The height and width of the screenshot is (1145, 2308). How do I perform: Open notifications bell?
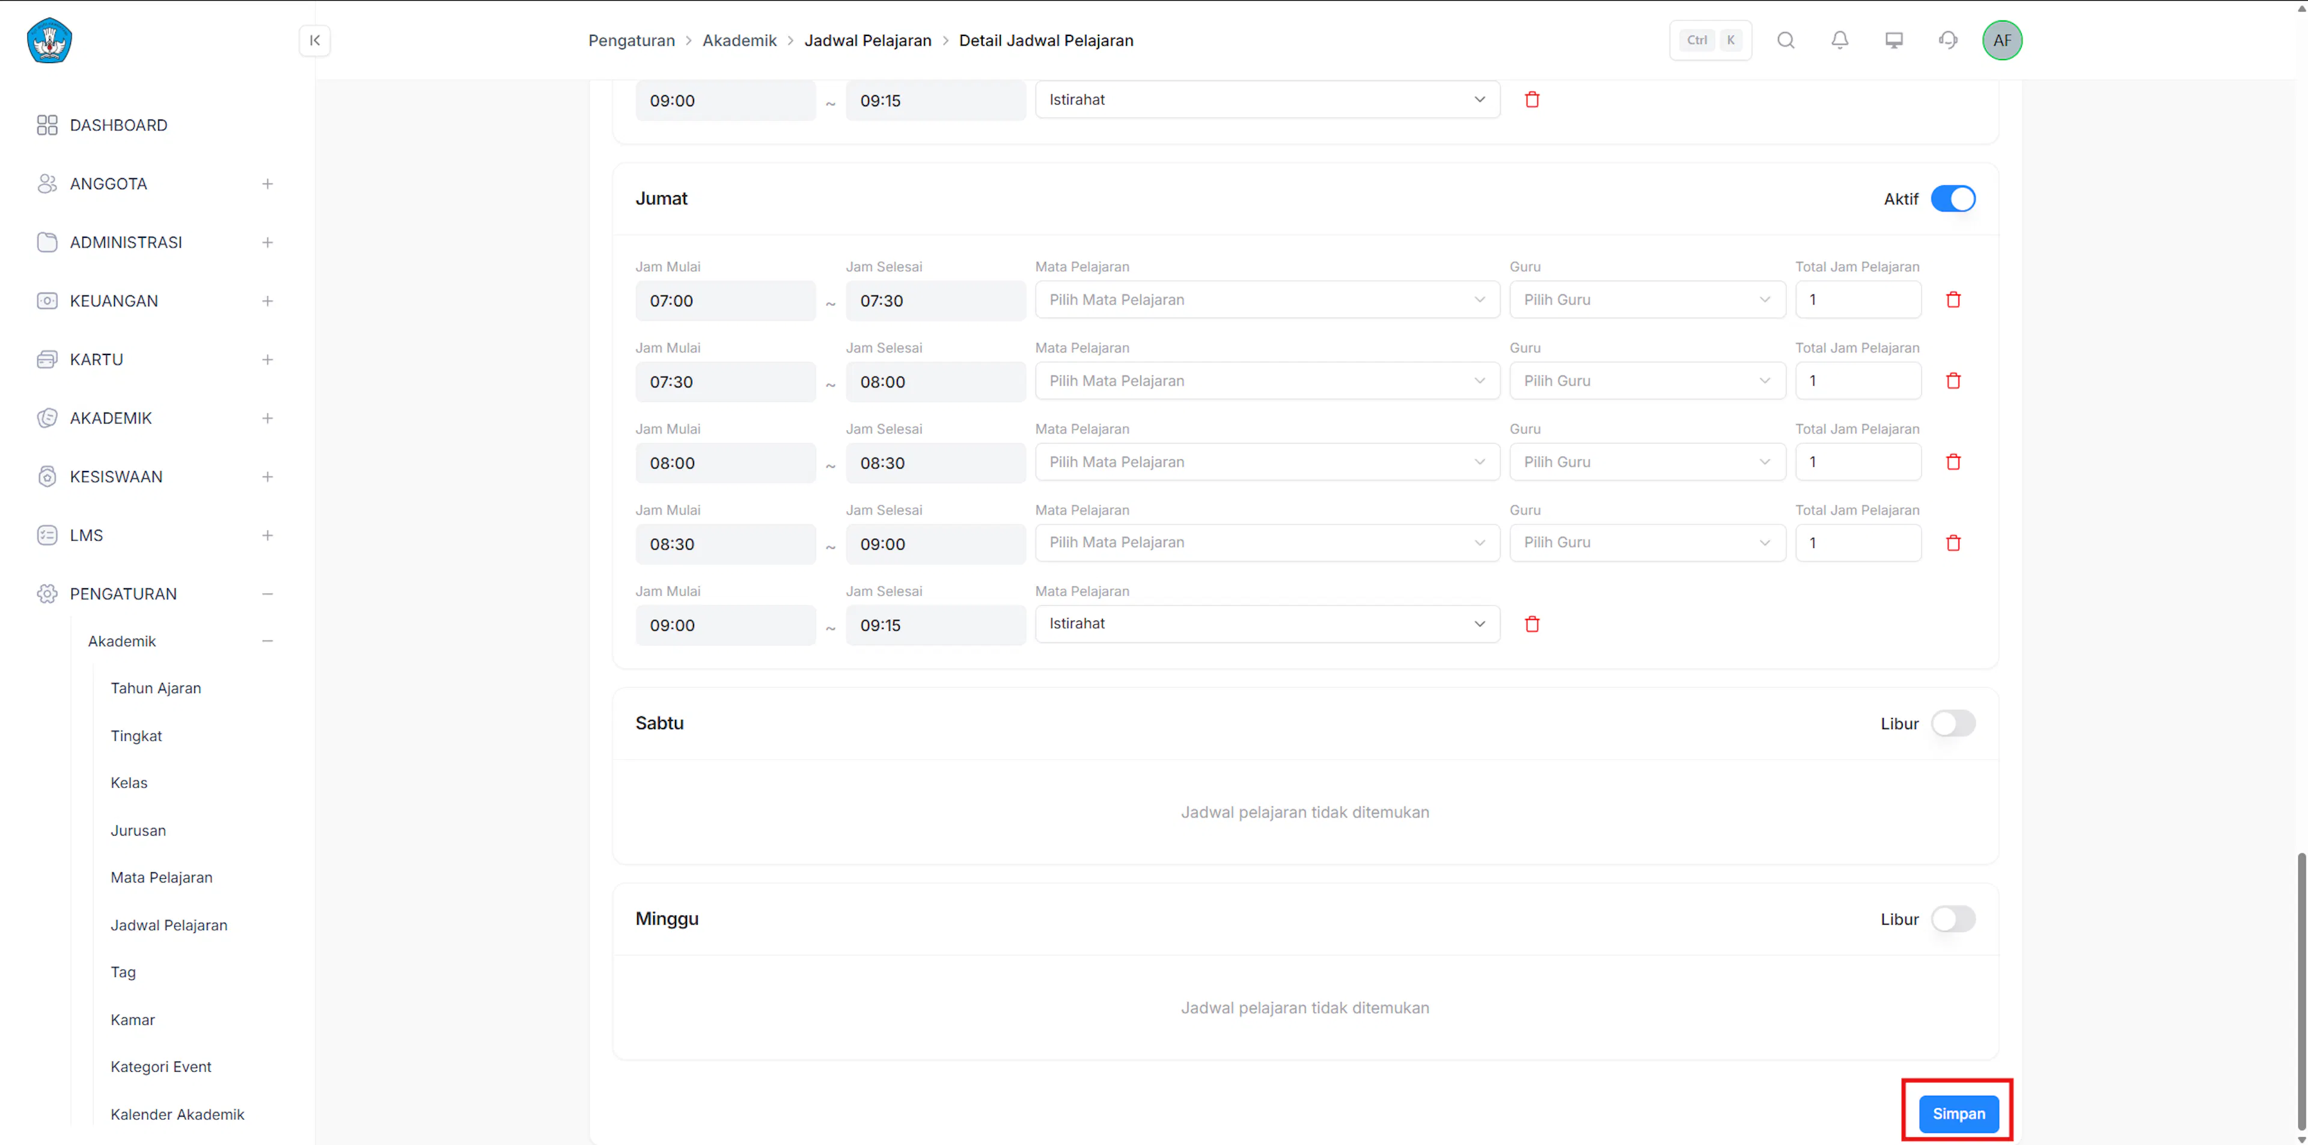(x=1839, y=40)
